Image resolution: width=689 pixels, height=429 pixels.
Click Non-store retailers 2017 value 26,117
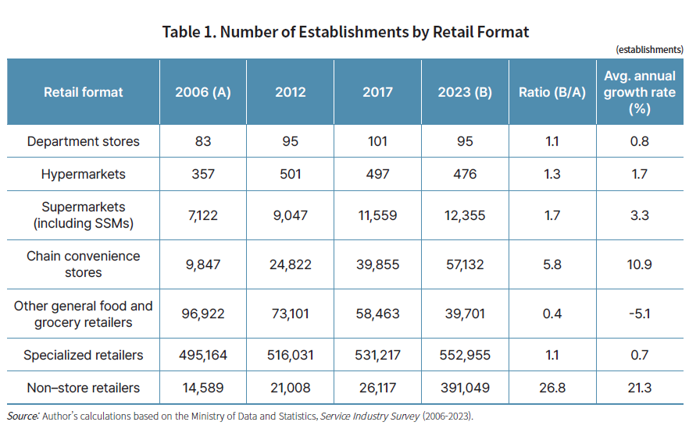(377, 388)
